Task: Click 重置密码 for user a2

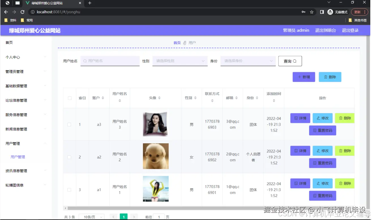Action: (x=322, y=163)
